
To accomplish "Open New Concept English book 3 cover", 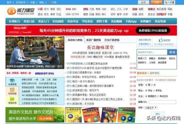I will coord(109,115).
